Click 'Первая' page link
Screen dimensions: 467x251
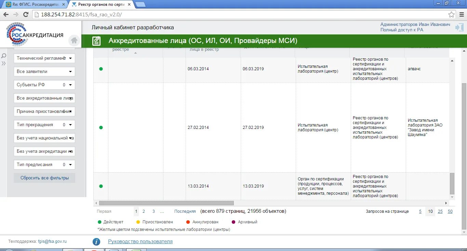(104, 211)
